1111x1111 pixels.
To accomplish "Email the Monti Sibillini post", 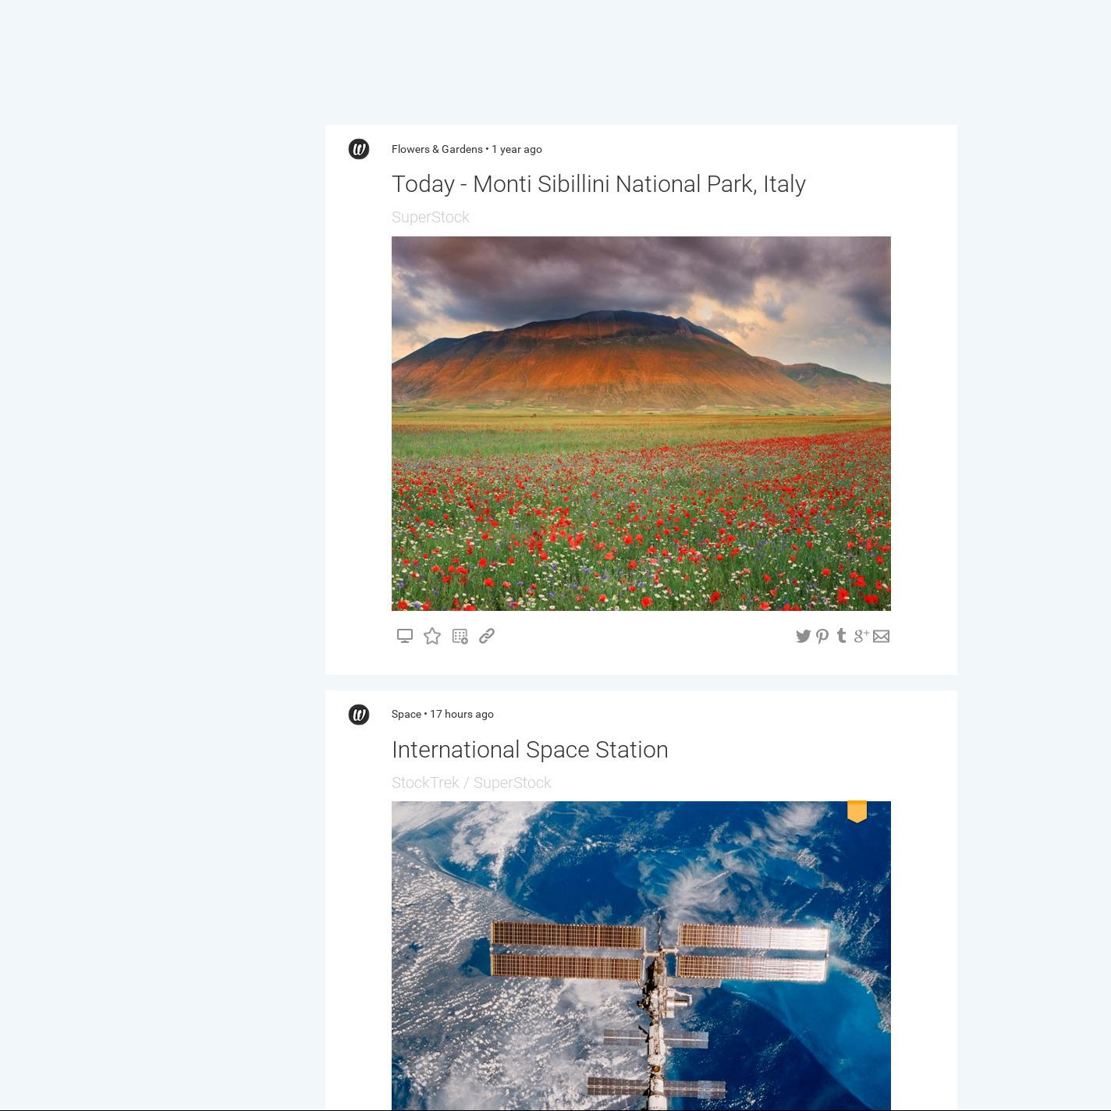I will tap(881, 637).
